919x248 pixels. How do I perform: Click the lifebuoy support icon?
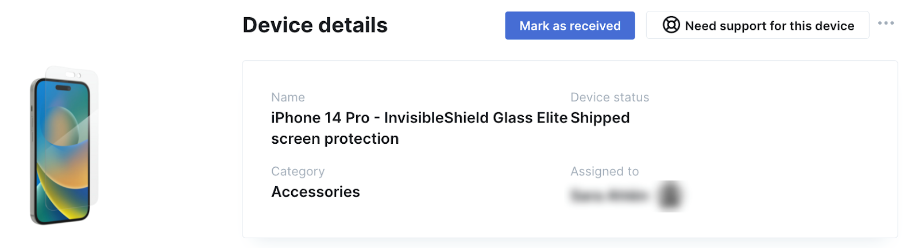coord(671,25)
